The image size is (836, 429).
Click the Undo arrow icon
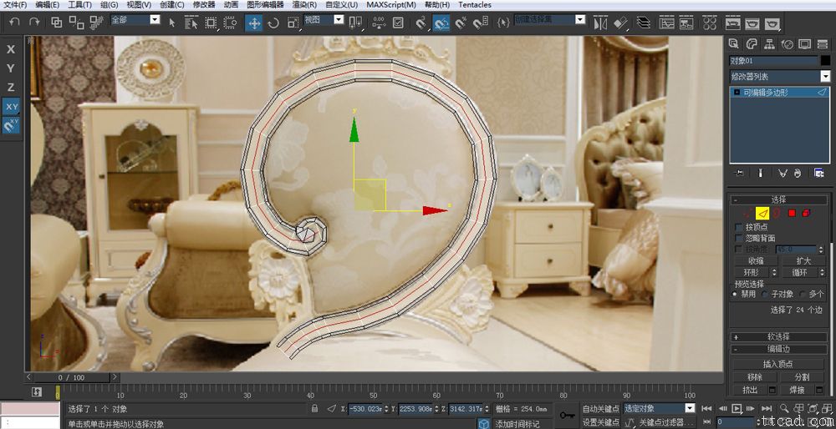(x=15, y=23)
